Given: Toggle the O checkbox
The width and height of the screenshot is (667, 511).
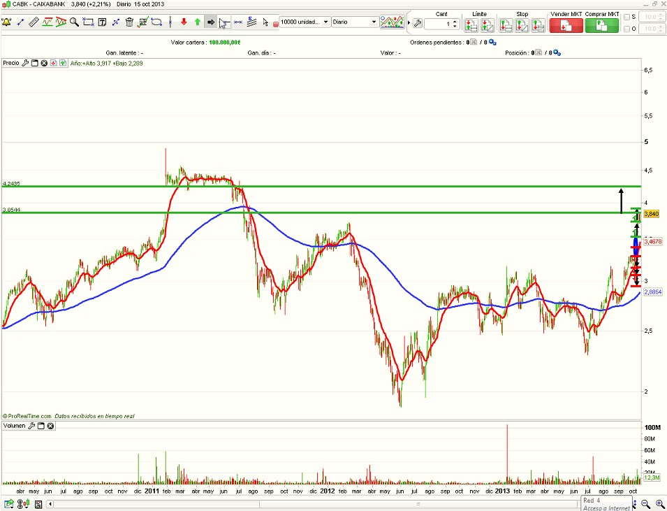Looking at the screenshot, I should [626, 29].
